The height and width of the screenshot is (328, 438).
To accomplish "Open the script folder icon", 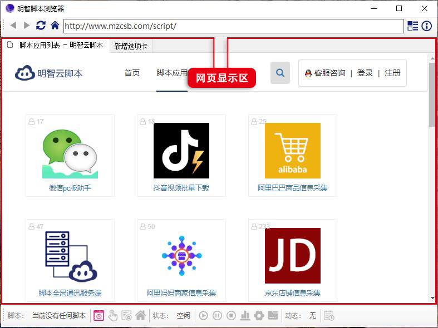I will pyautogui.click(x=273, y=315).
